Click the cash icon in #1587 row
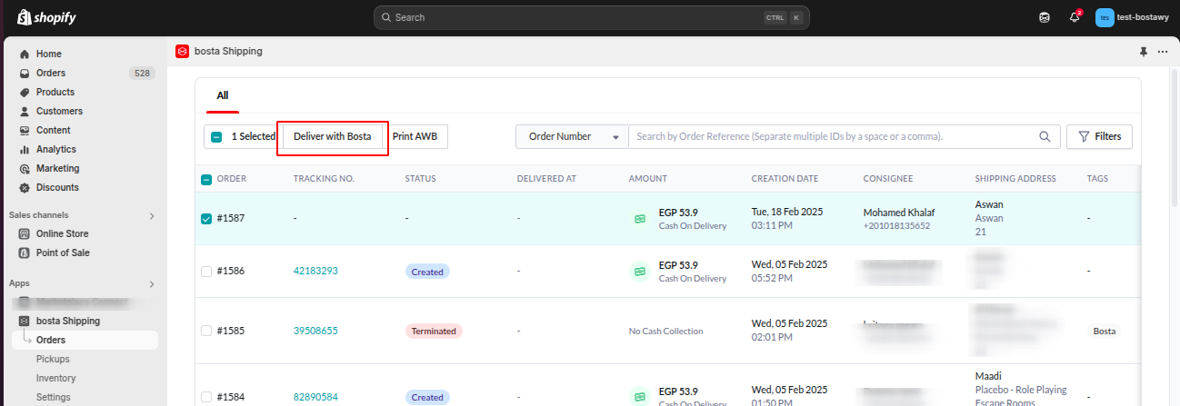 point(640,219)
